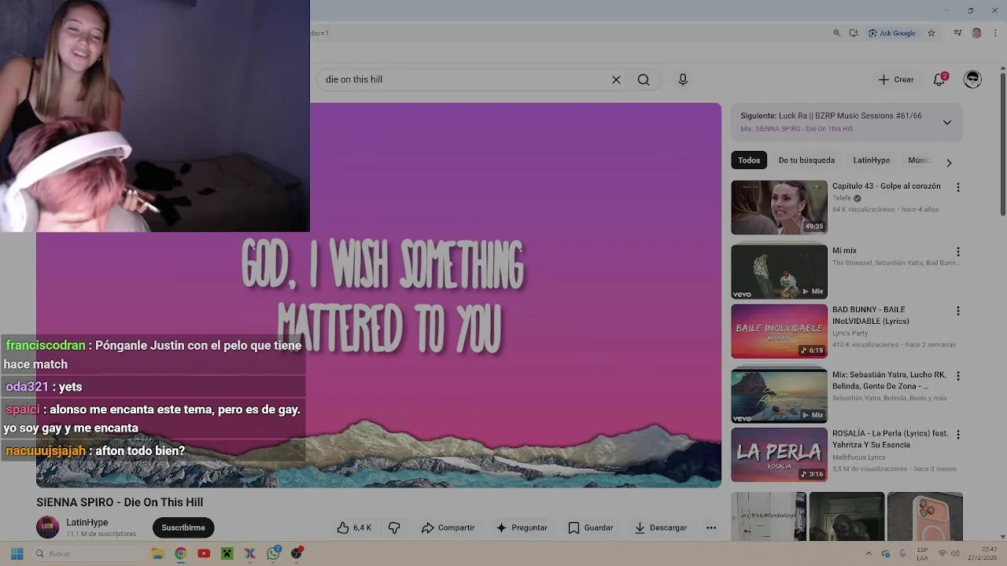Open options for Mi mix
The height and width of the screenshot is (566, 1007).
click(958, 252)
